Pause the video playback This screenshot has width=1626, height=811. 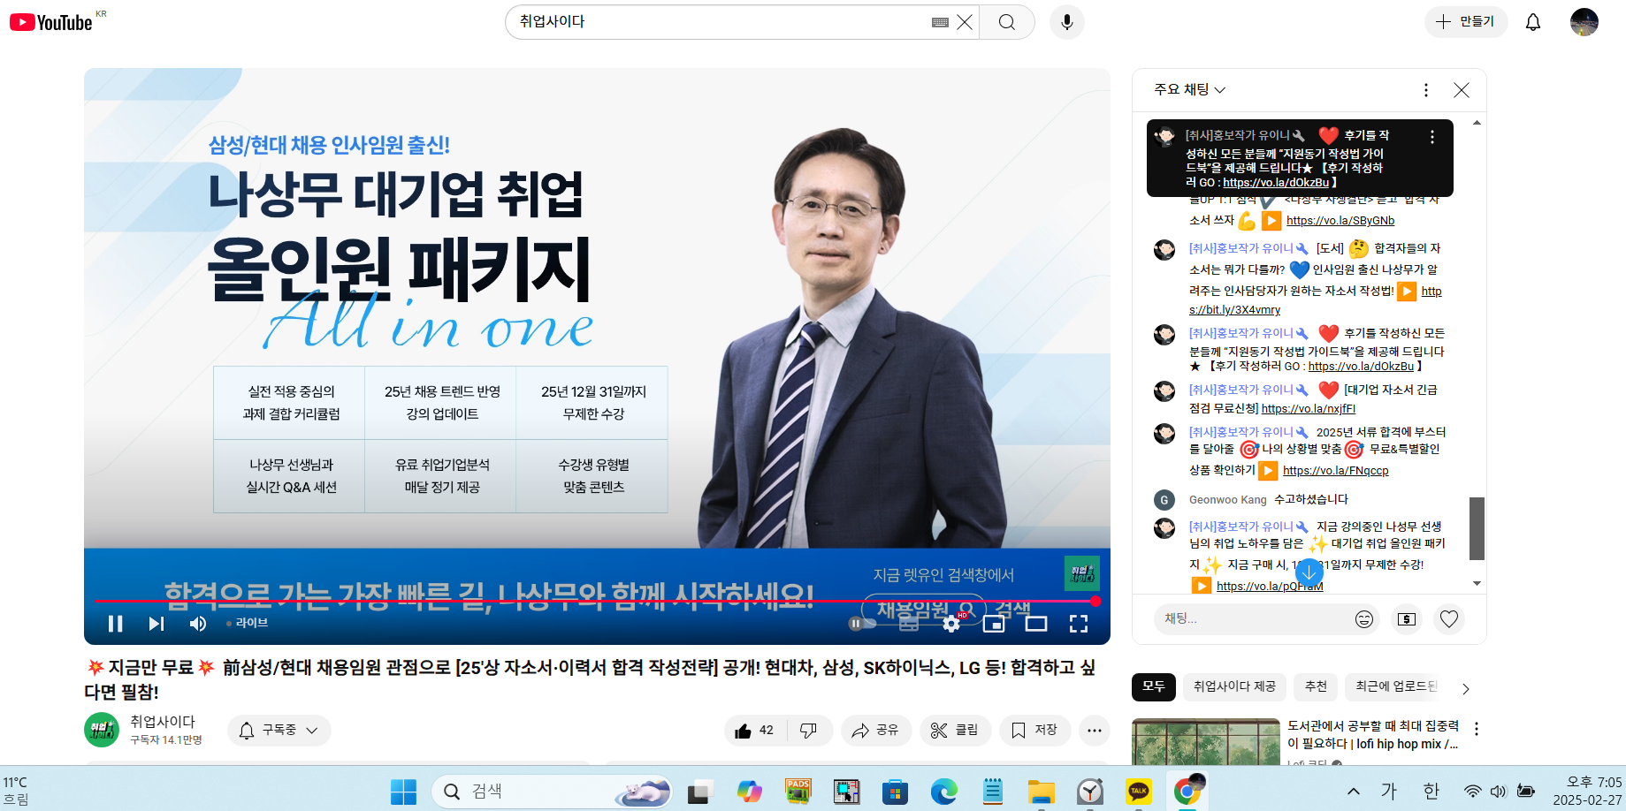[x=115, y=624]
